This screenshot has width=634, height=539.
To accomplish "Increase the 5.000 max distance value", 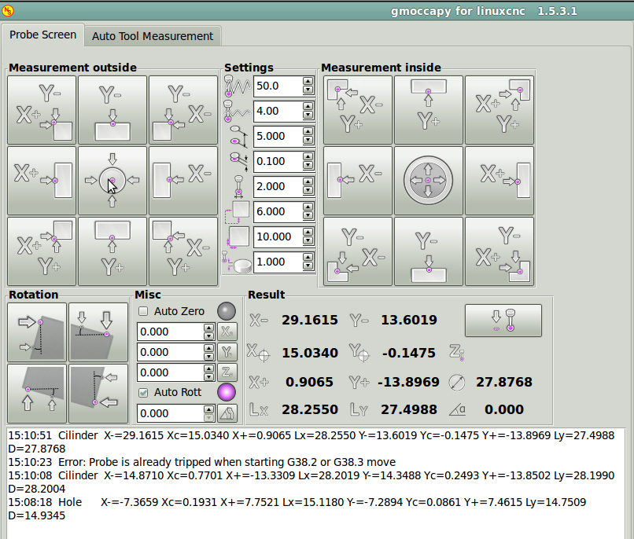I will pyautogui.click(x=308, y=132).
